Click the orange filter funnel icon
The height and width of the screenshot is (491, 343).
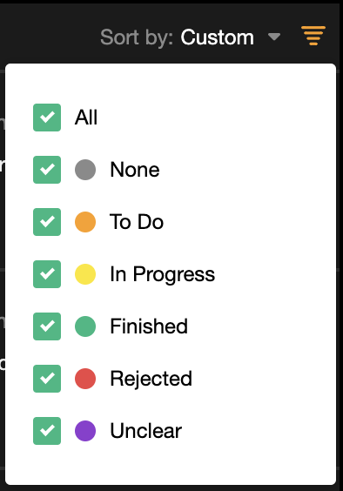pos(313,36)
